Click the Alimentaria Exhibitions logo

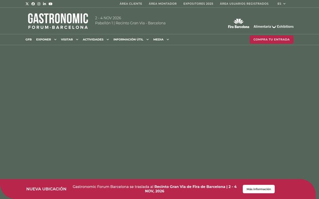(273, 27)
